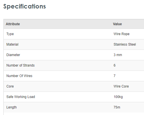Click the Value column header
Viewport: 144px width, 115px height.
[117, 24]
